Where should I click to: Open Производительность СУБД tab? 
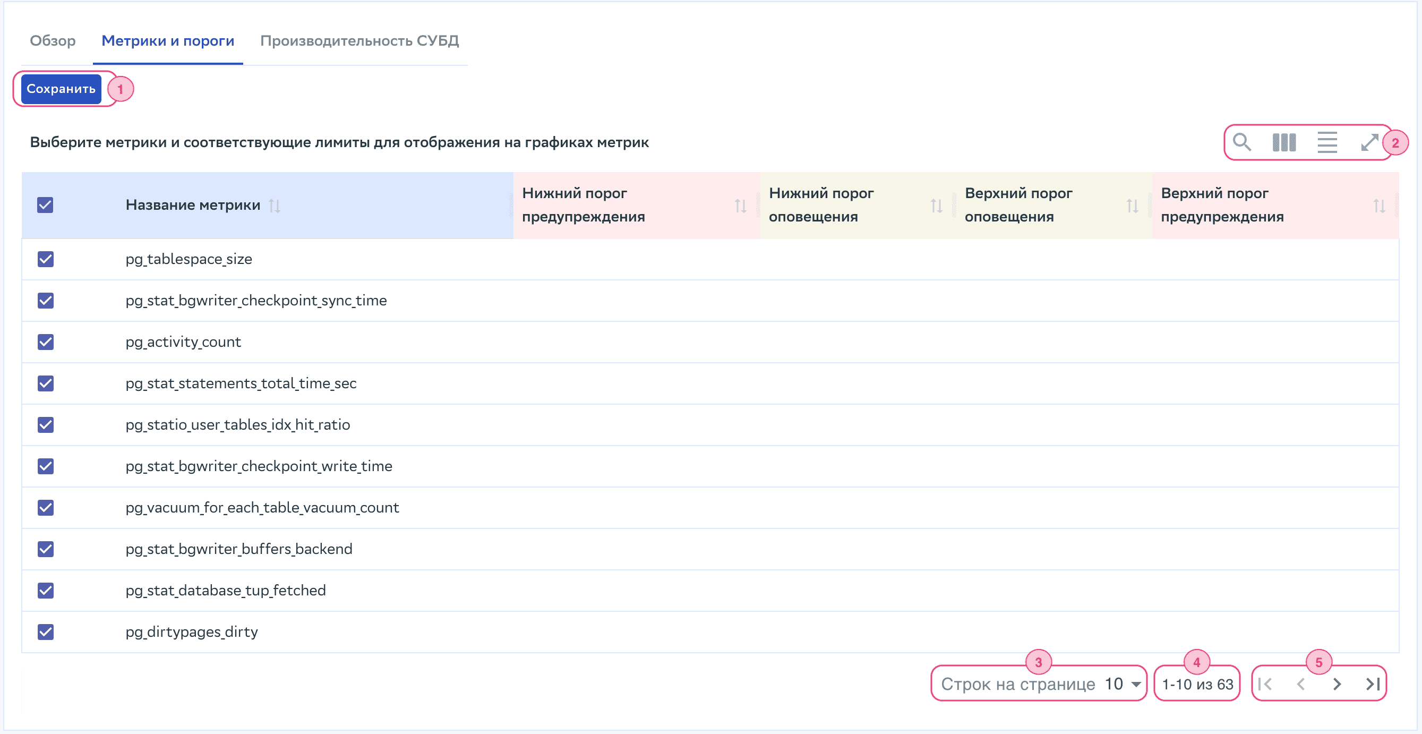359,41
